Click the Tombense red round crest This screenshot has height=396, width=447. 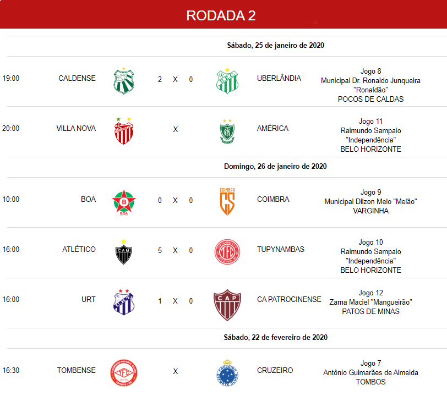click(x=124, y=373)
